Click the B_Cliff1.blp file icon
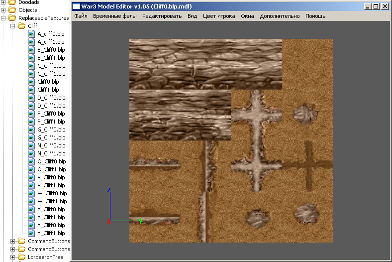 pyautogui.click(x=31, y=58)
